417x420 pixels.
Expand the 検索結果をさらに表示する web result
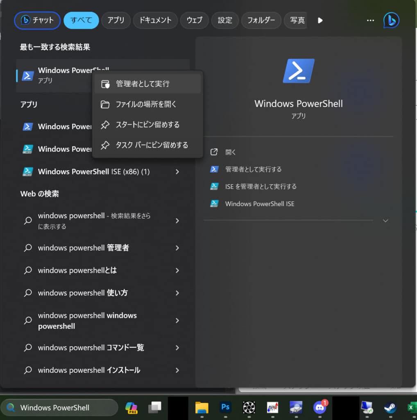coord(177,221)
